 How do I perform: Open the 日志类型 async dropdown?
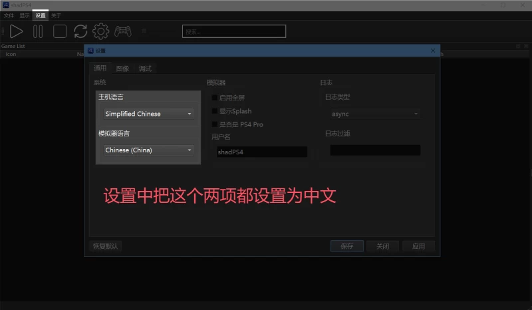click(375, 114)
